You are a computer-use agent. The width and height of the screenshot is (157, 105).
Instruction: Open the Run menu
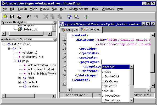(x=54, y=9)
